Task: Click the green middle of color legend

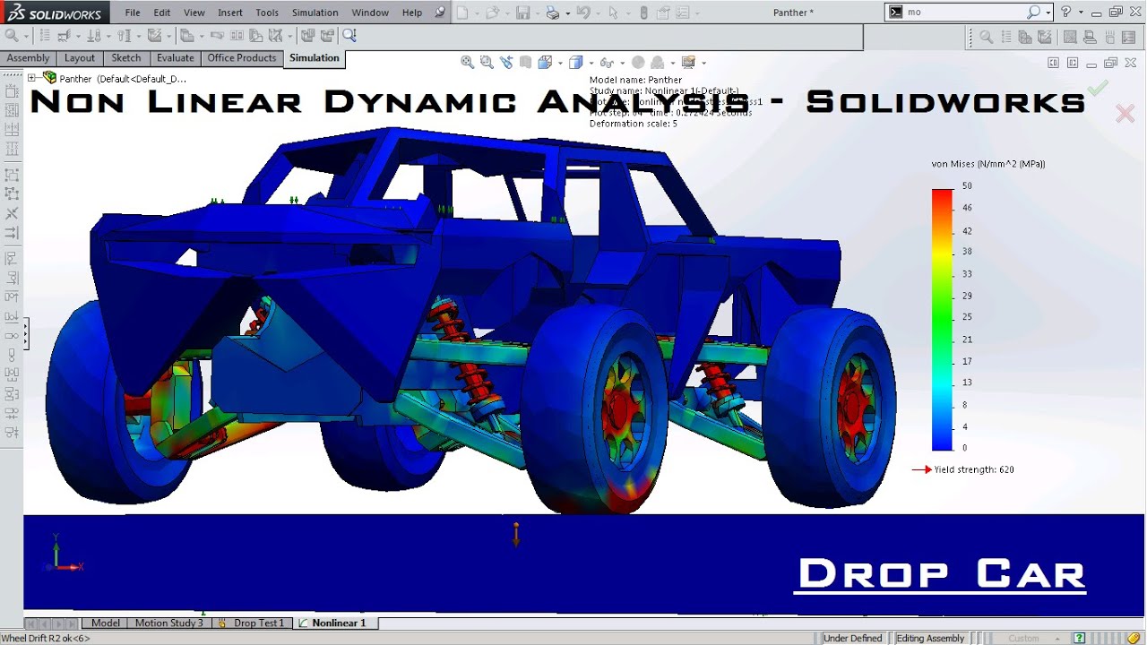Action: click(x=942, y=318)
